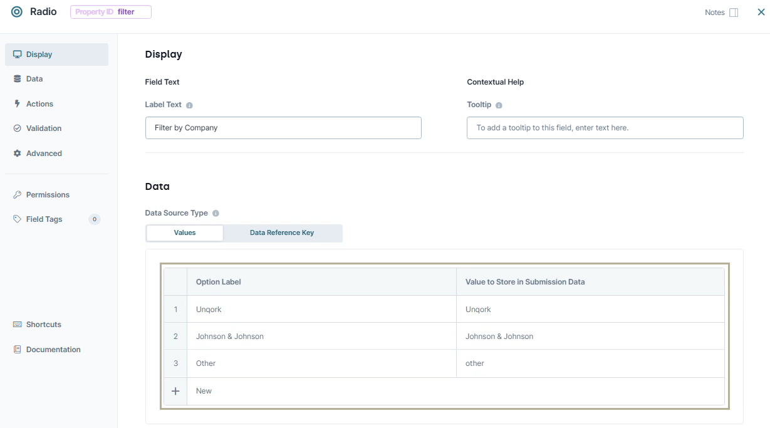The image size is (770, 428).
Task: Open the Shortcuts panel
Action: (43, 324)
